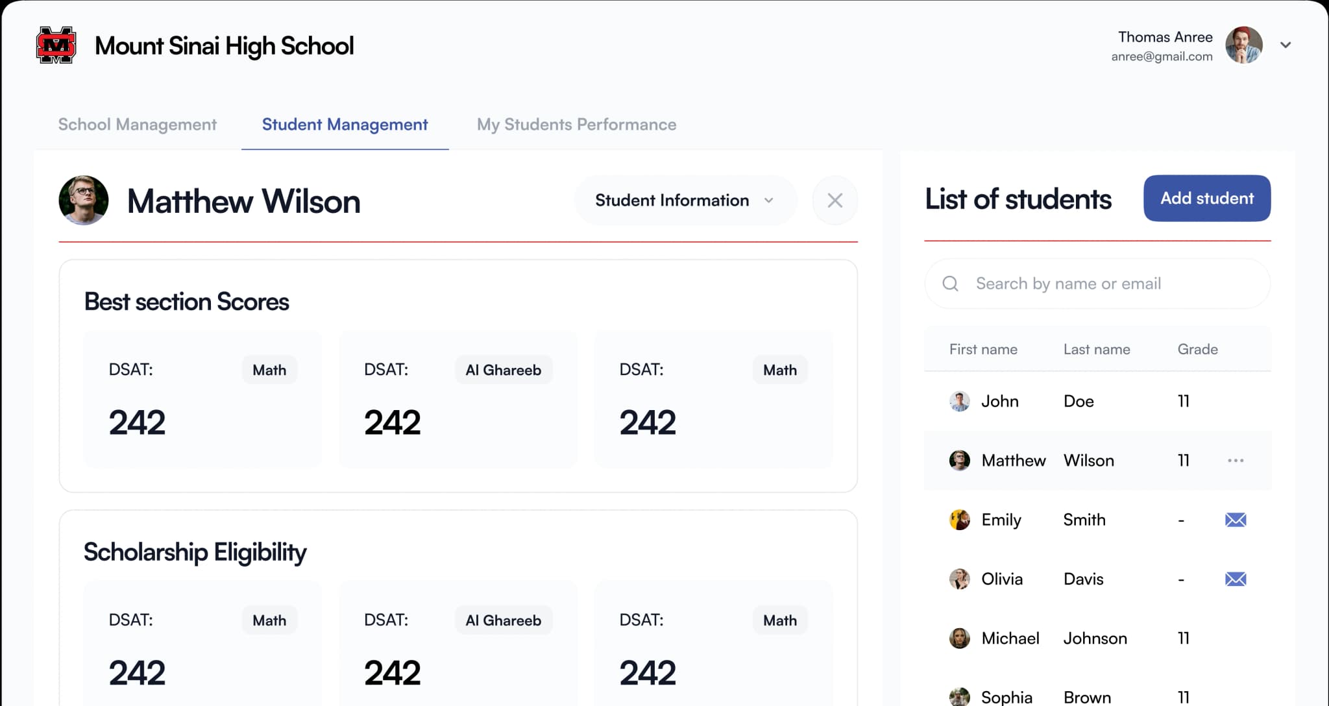This screenshot has height=706, width=1329.
Task: Click Sophia Brown's avatar
Action: 959,696
